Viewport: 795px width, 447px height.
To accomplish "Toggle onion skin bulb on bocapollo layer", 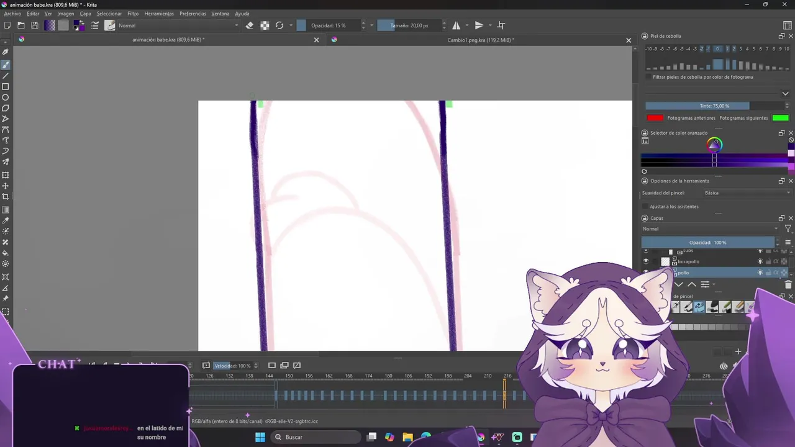I will tap(760, 261).
